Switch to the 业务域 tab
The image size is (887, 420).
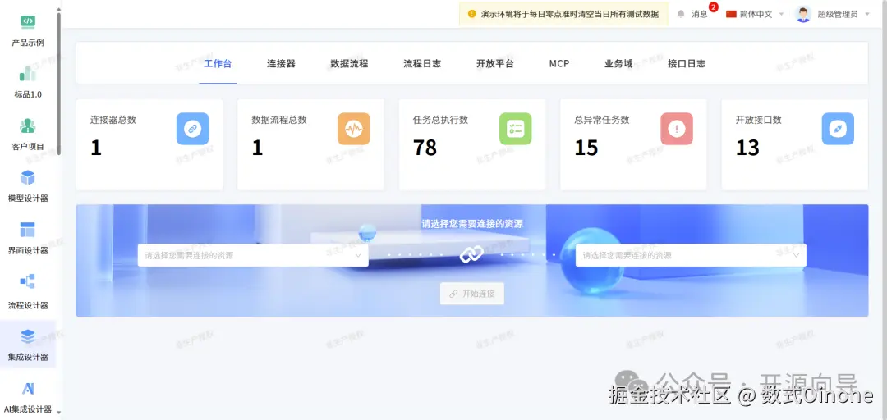tap(618, 64)
